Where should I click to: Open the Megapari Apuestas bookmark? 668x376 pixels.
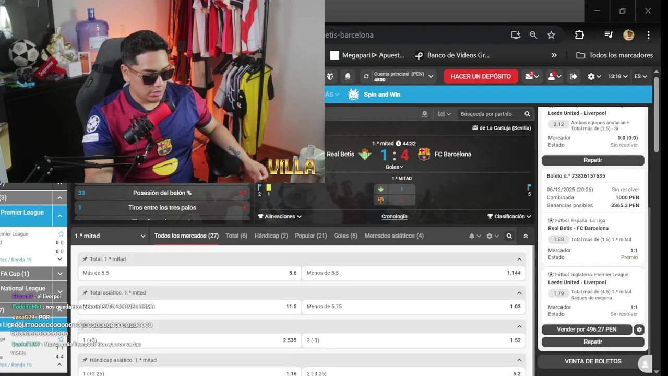pyautogui.click(x=367, y=55)
